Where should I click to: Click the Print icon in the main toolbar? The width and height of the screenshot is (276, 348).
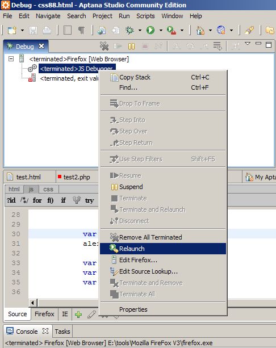click(x=47, y=30)
